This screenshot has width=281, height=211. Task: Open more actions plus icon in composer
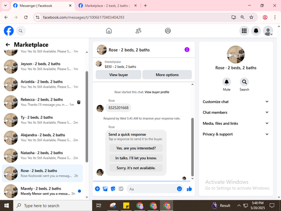[97, 188]
